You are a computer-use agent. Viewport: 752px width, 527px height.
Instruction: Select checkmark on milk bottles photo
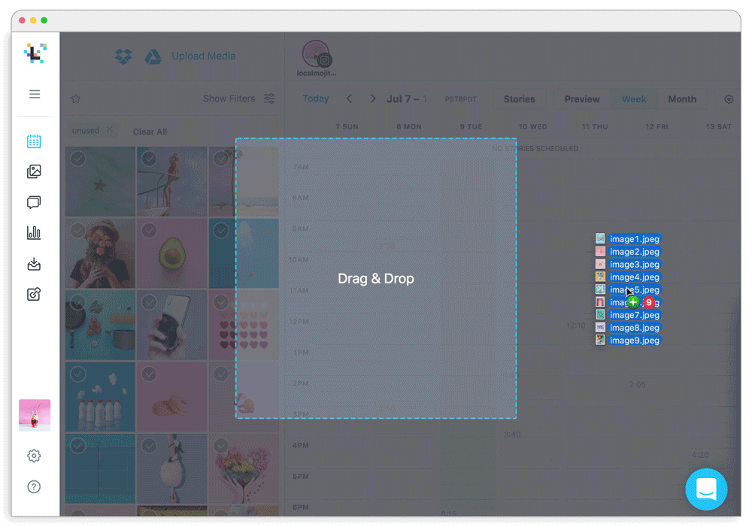point(77,374)
